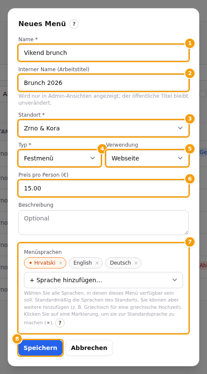This screenshot has height=374, width=207.
Task: Remove English language tag
Action: [97, 263]
